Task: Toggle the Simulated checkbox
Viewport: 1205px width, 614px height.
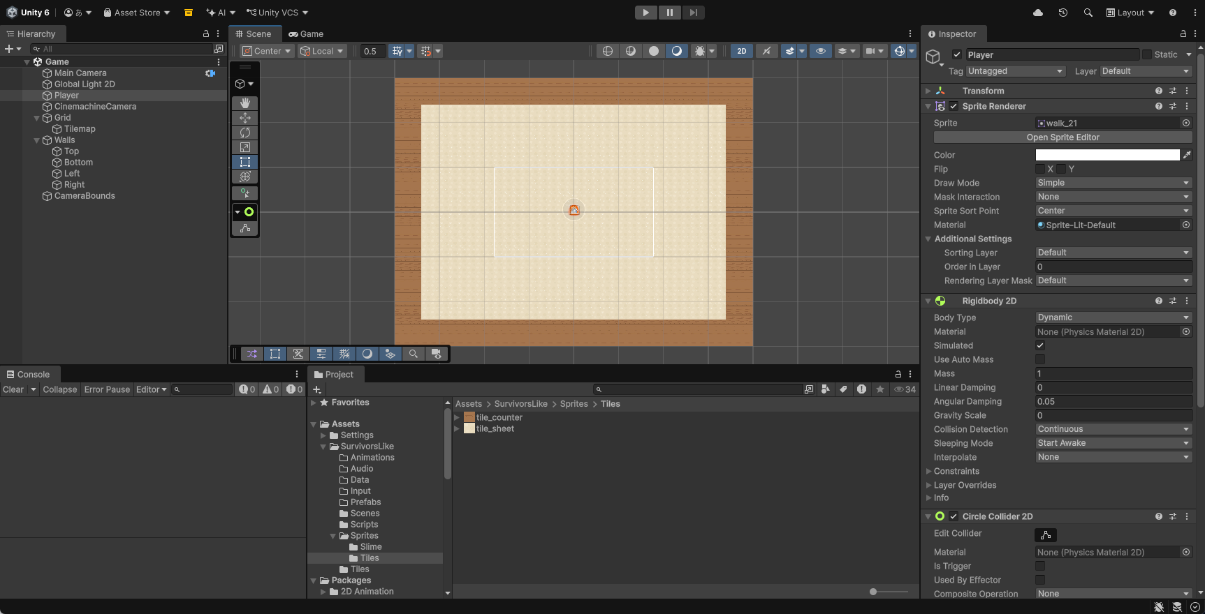Action: point(1040,345)
